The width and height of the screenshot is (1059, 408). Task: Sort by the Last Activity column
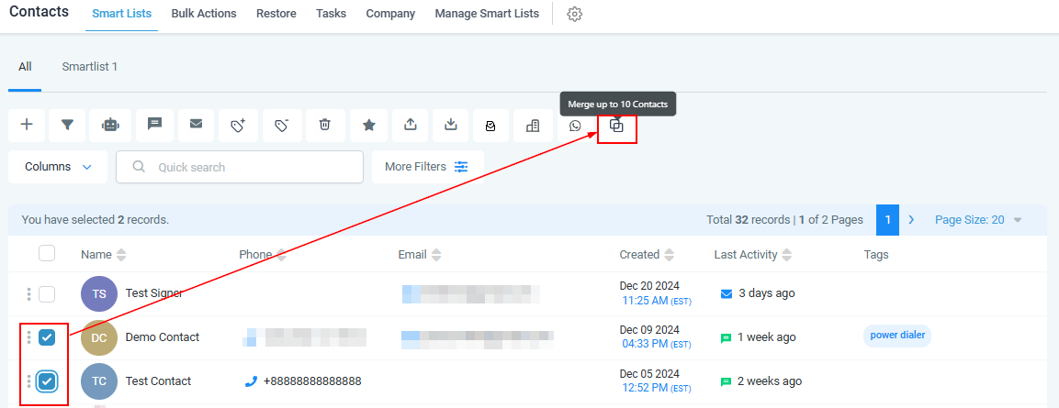(x=787, y=255)
